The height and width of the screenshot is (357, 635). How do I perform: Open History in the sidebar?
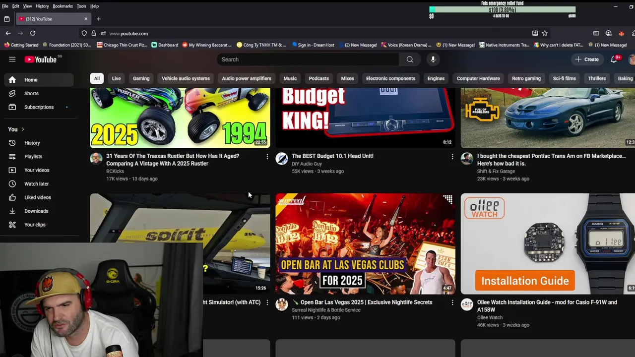click(x=39, y=143)
